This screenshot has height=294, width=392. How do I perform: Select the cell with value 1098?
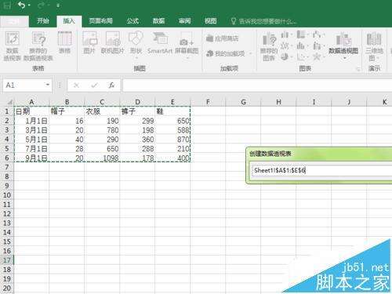(102, 158)
